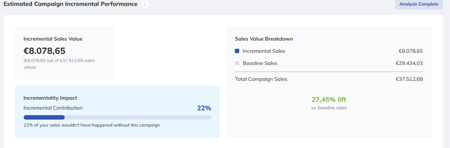450x148 pixels.
Task: Click the blue 22% contribution value
Action: click(204, 108)
